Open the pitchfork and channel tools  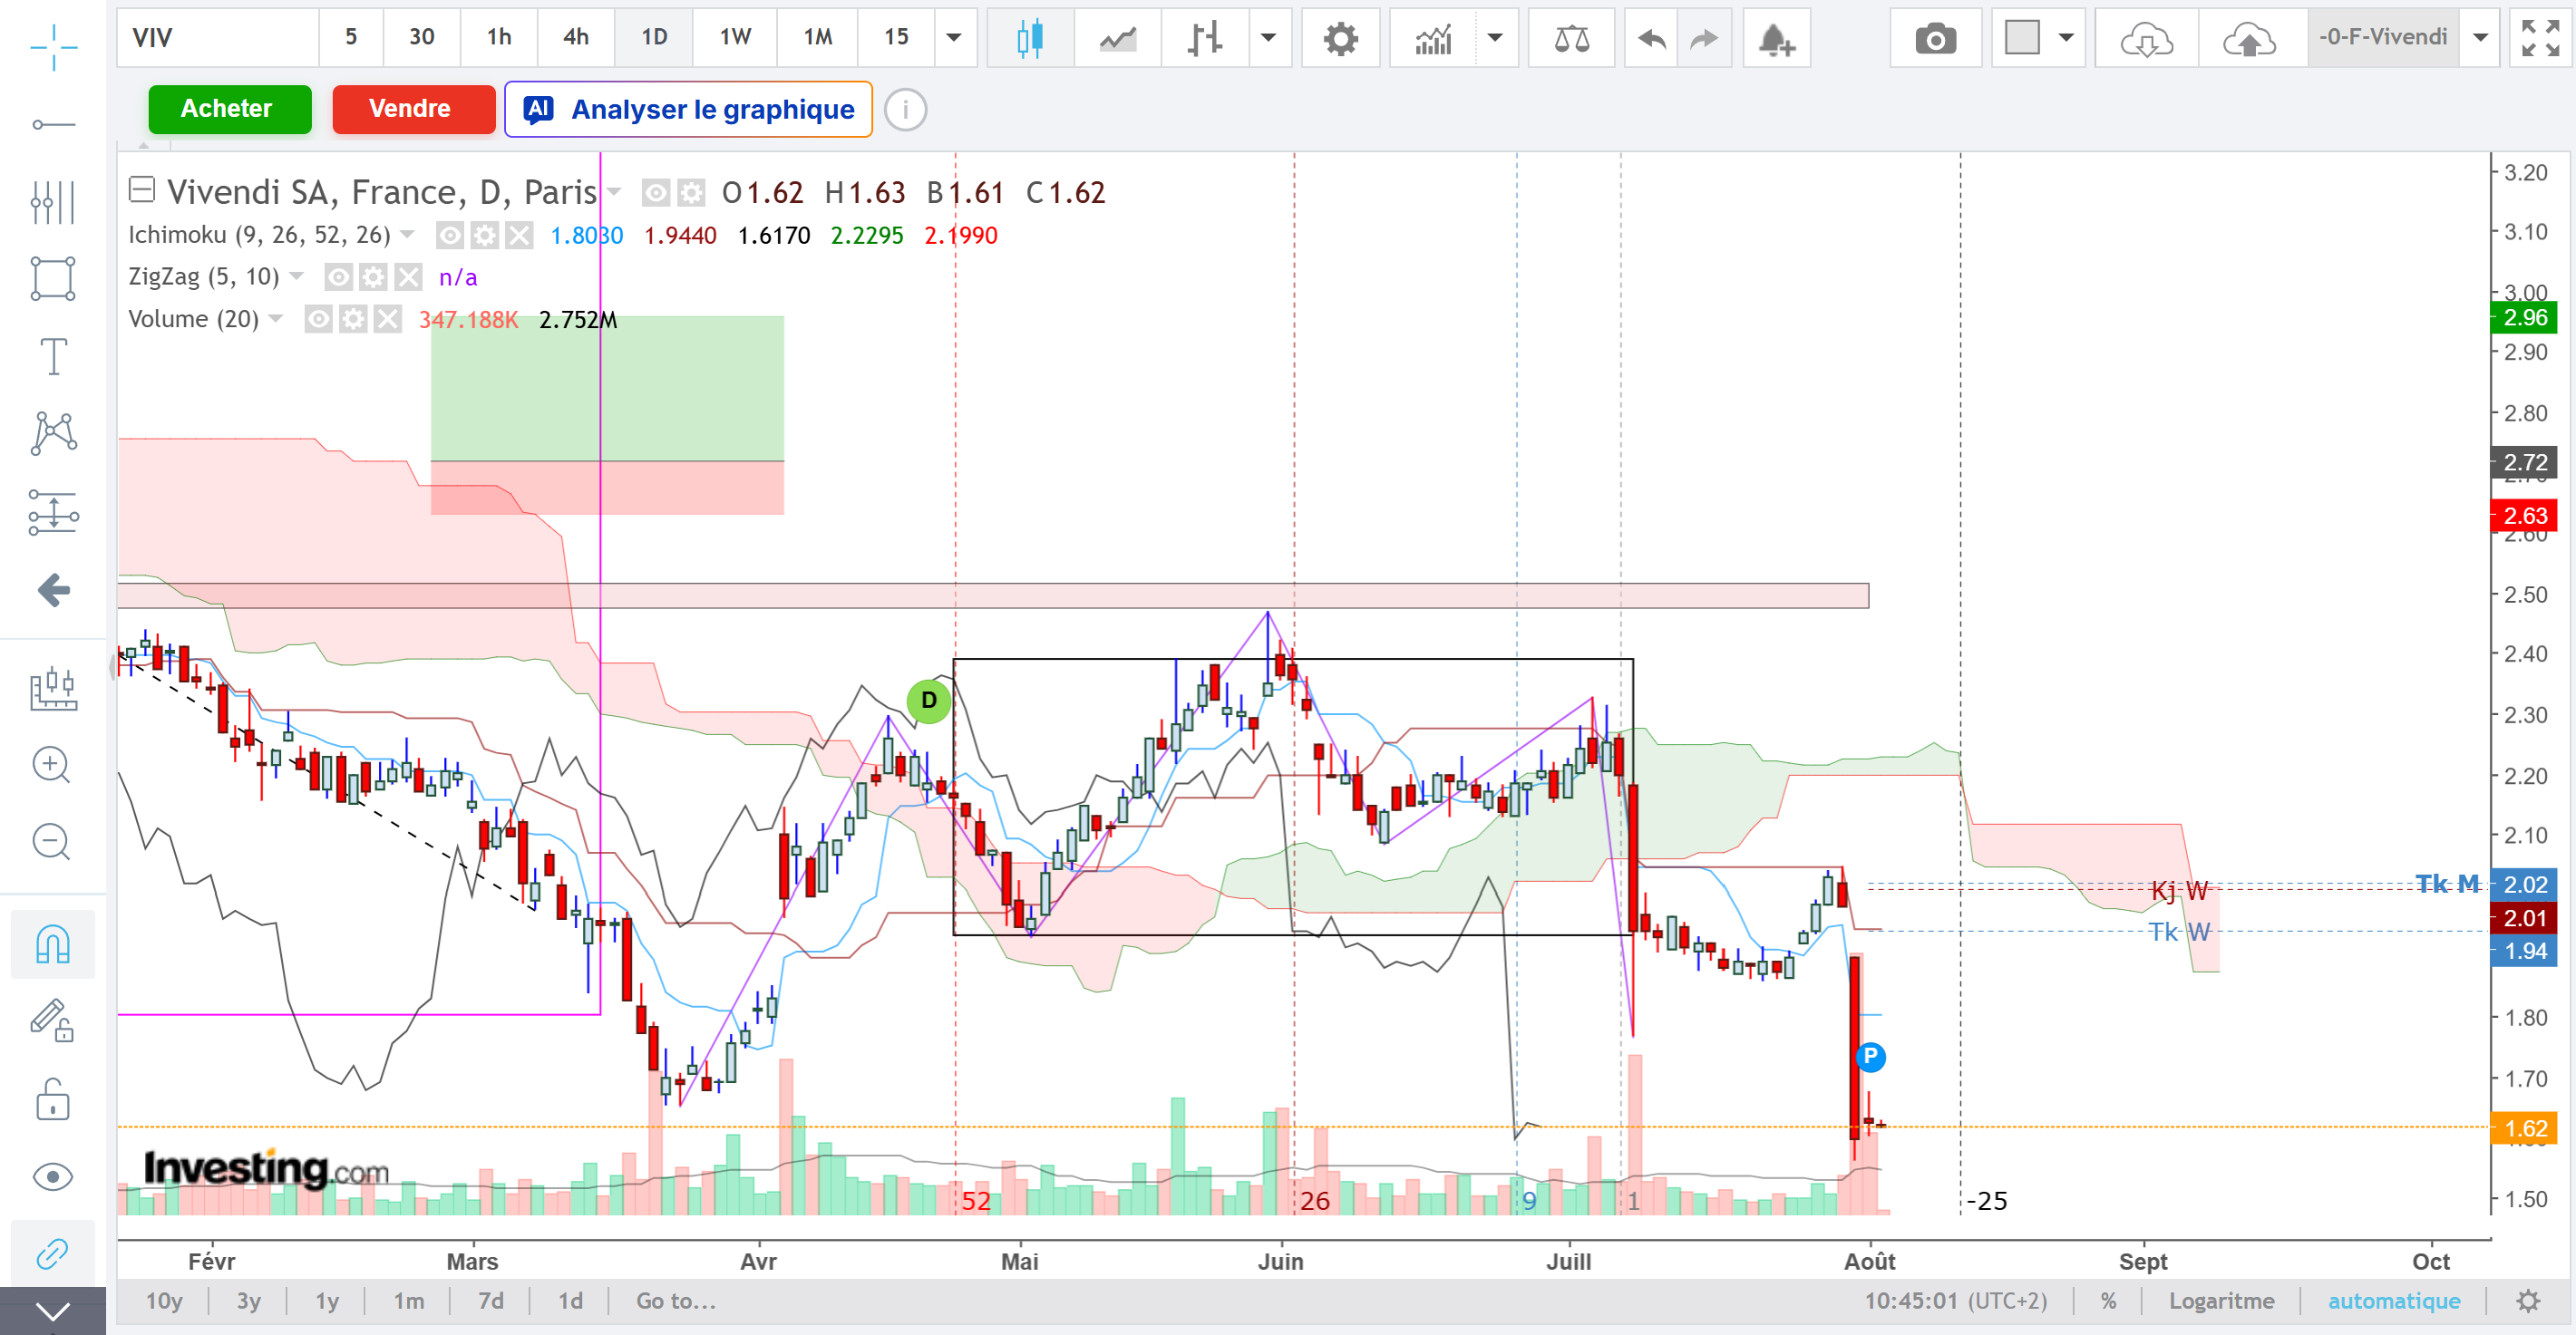53,202
